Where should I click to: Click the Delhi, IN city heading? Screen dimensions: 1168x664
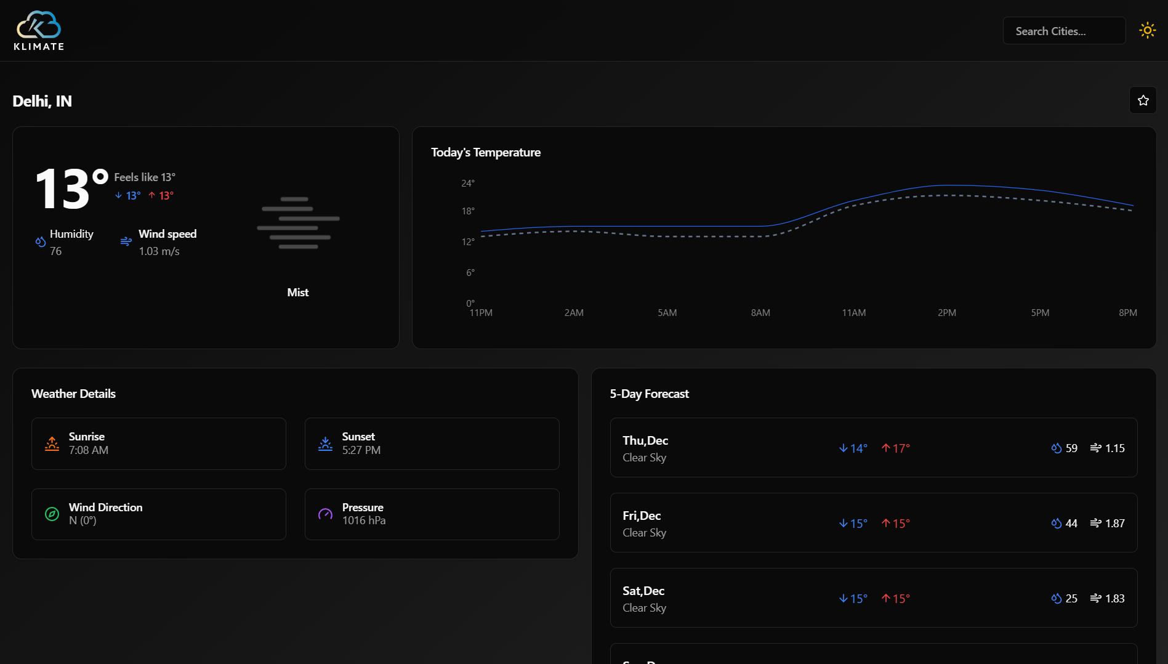point(42,101)
